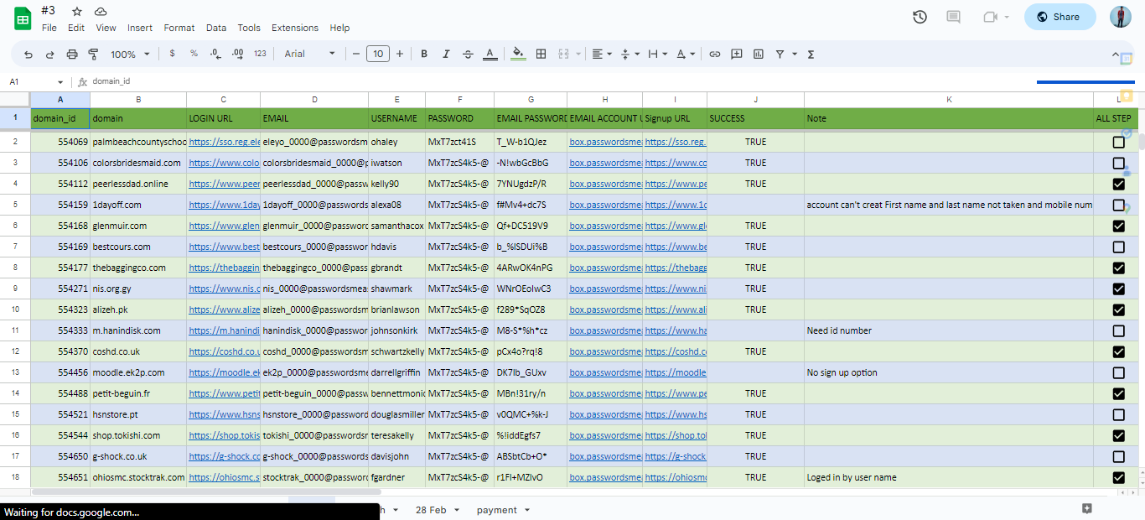Check the ALL STEP box for moodle.ek2p.com

1118,372
